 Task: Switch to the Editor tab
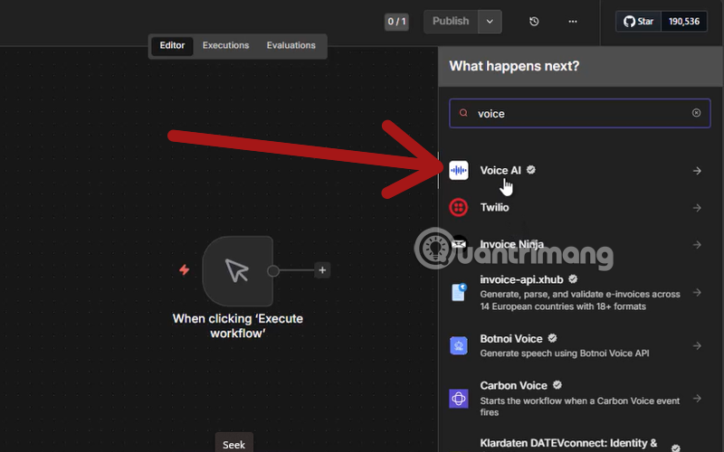coord(172,46)
